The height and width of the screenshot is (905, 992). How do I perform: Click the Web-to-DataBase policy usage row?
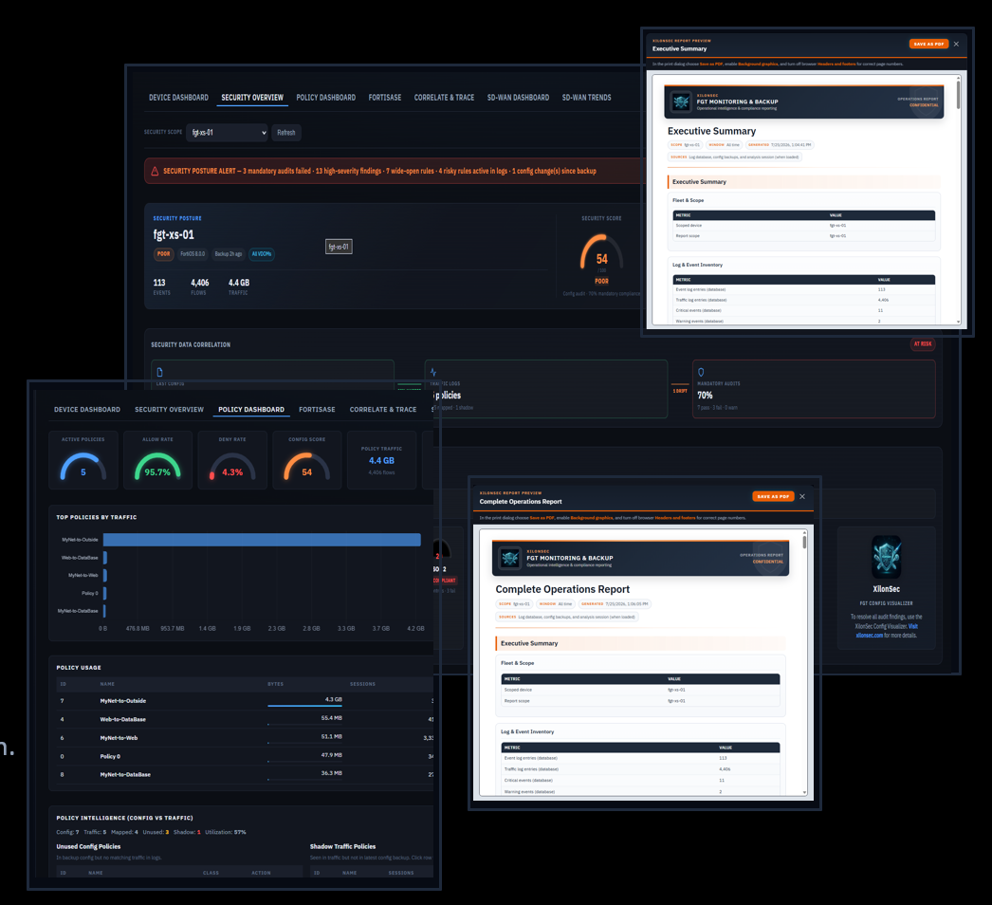point(244,719)
